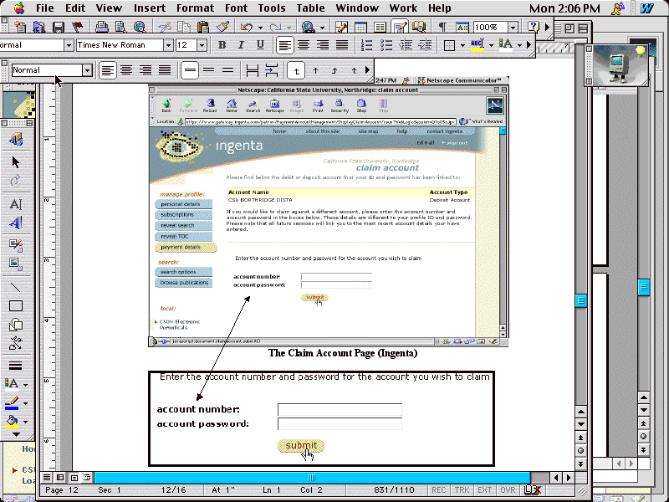Screen dimensions: 669x502
Task: Click OVR status bar indicator
Action: (x=508, y=490)
